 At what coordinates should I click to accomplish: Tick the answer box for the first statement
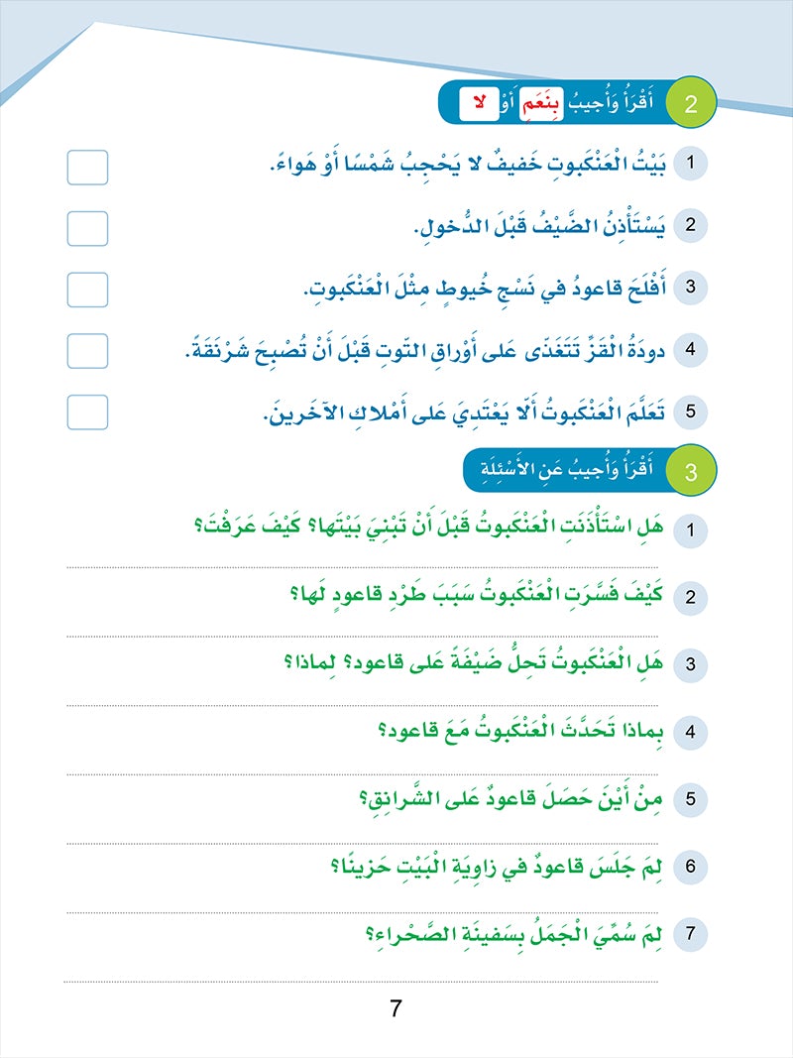coord(87,168)
